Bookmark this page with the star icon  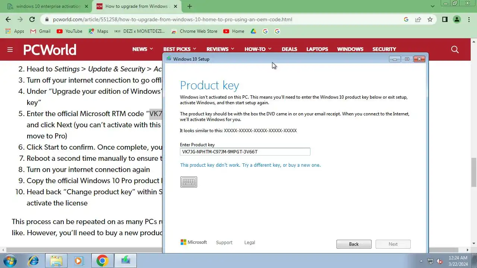pos(430,19)
